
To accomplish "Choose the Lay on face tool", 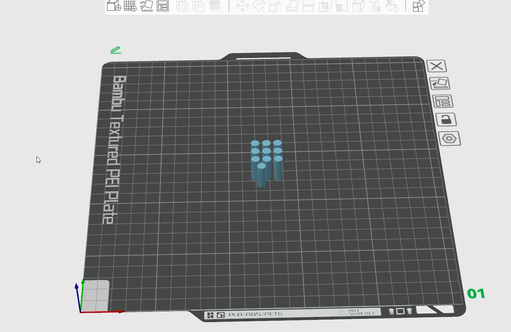I will [292, 6].
